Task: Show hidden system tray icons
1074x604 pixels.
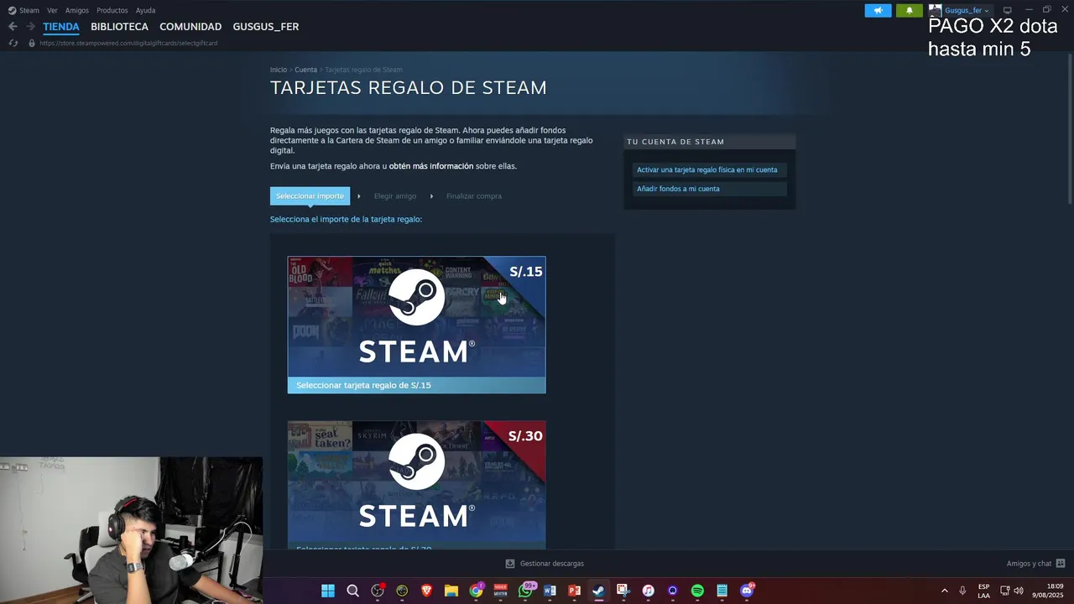Action: pyautogui.click(x=944, y=591)
